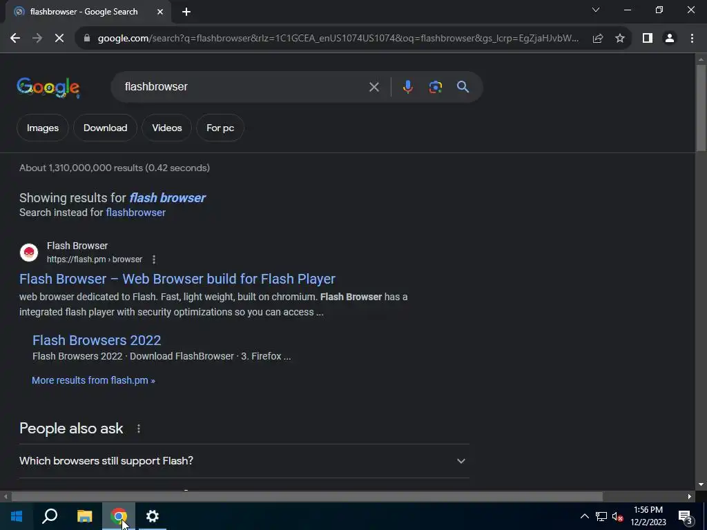Open the Flash Browsers 2022 sublink
Screen dimensions: 707x530
(97, 340)
